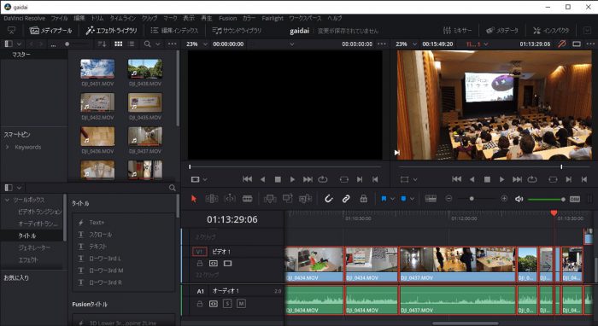Click the insert clip edit icon
Viewport: 598px width, 326px height.
coord(270,199)
